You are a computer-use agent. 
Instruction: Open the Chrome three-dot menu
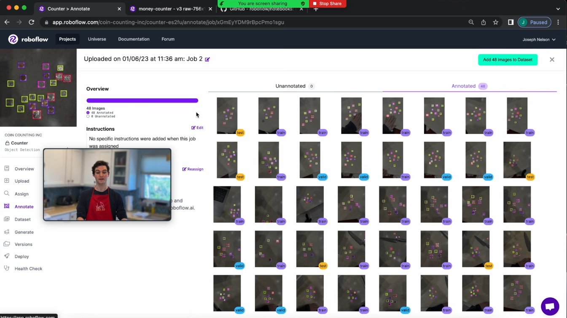(x=558, y=22)
